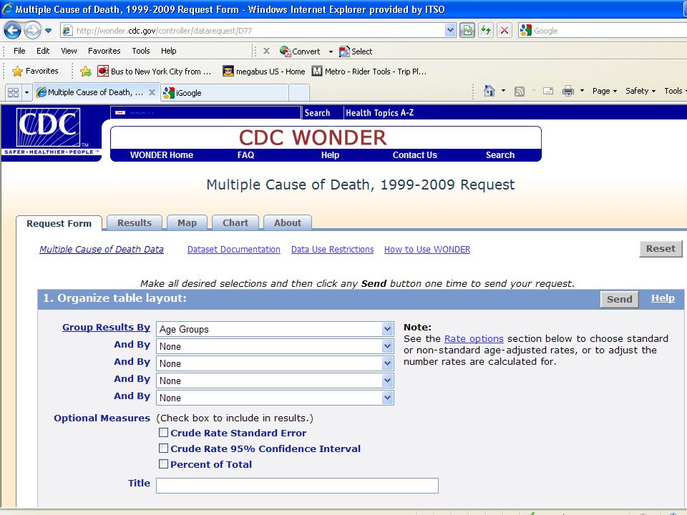
Task: Open the last And By None dropdown
Action: [275, 398]
